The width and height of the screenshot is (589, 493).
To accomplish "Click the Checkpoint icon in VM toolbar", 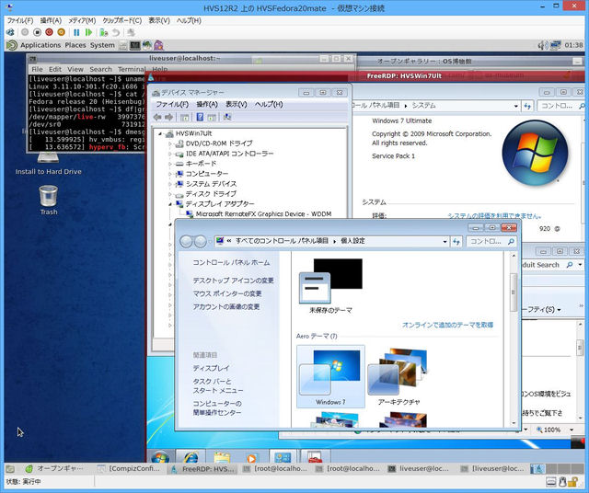I will (x=104, y=33).
